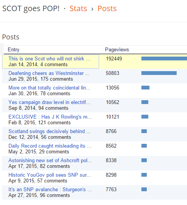Click the Posts section heading
The height and width of the screenshot is (205, 187).
pos(11,37)
